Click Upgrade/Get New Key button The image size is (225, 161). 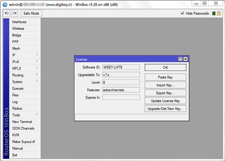click(165, 109)
